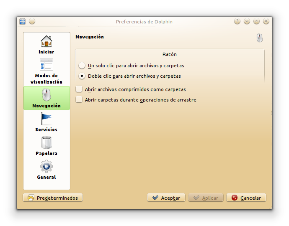Open the Servicios section with flag icon
The height and width of the screenshot is (226, 289).
coord(46,122)
